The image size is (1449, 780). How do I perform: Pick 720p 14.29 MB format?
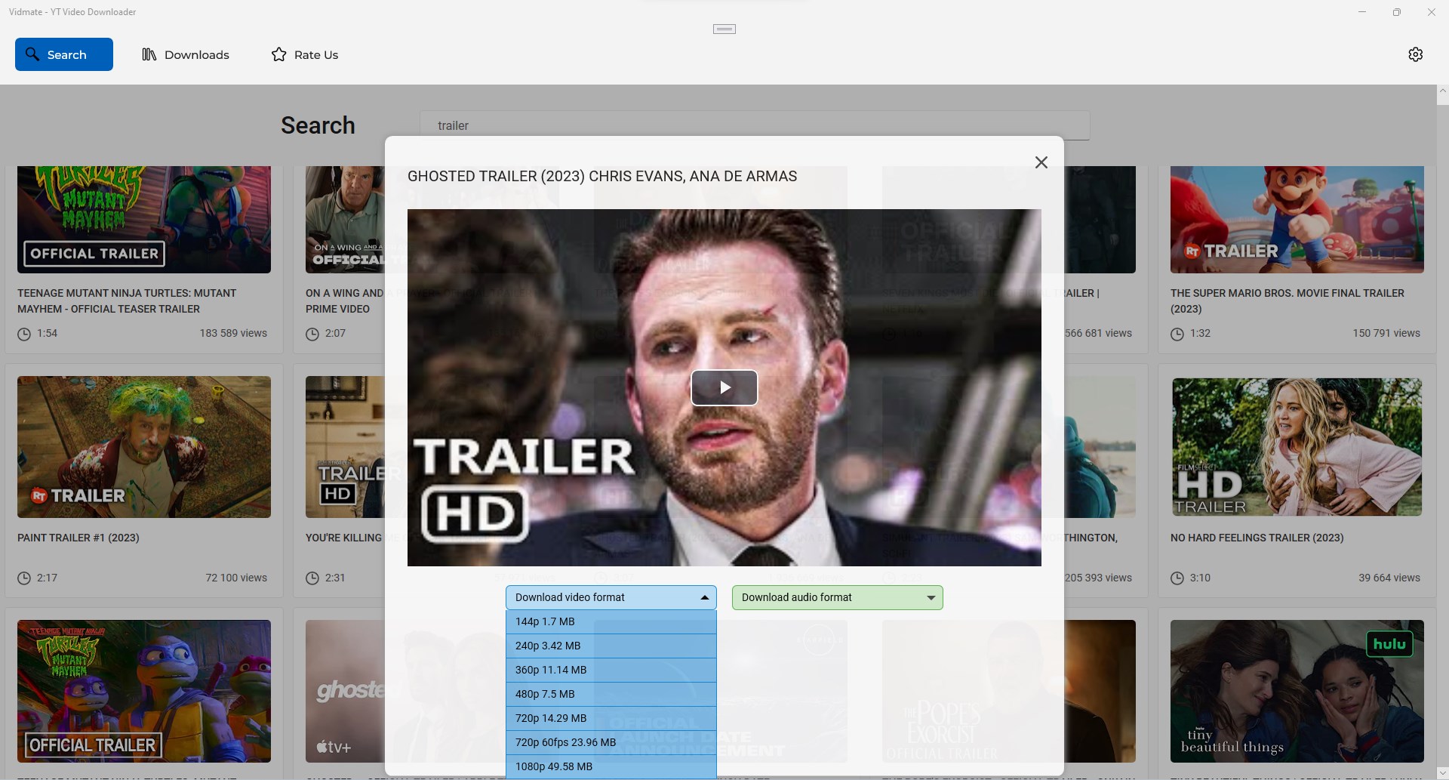[611, 718]
